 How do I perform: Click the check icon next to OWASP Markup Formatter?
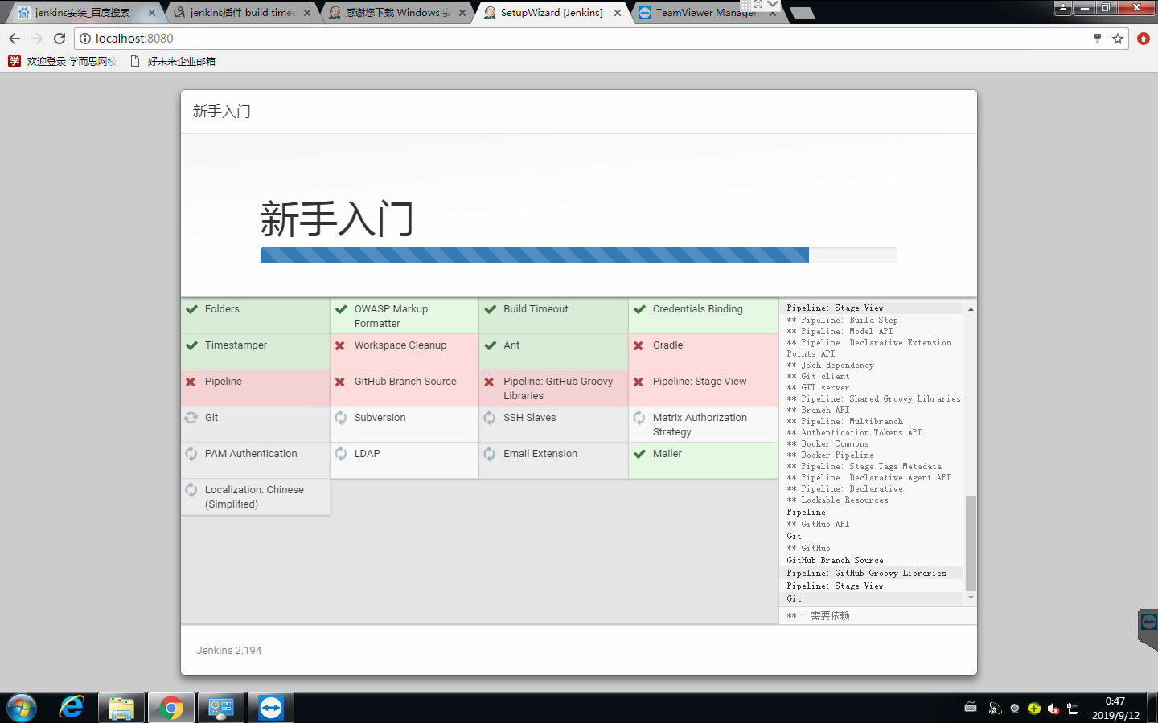click(341, 309)
